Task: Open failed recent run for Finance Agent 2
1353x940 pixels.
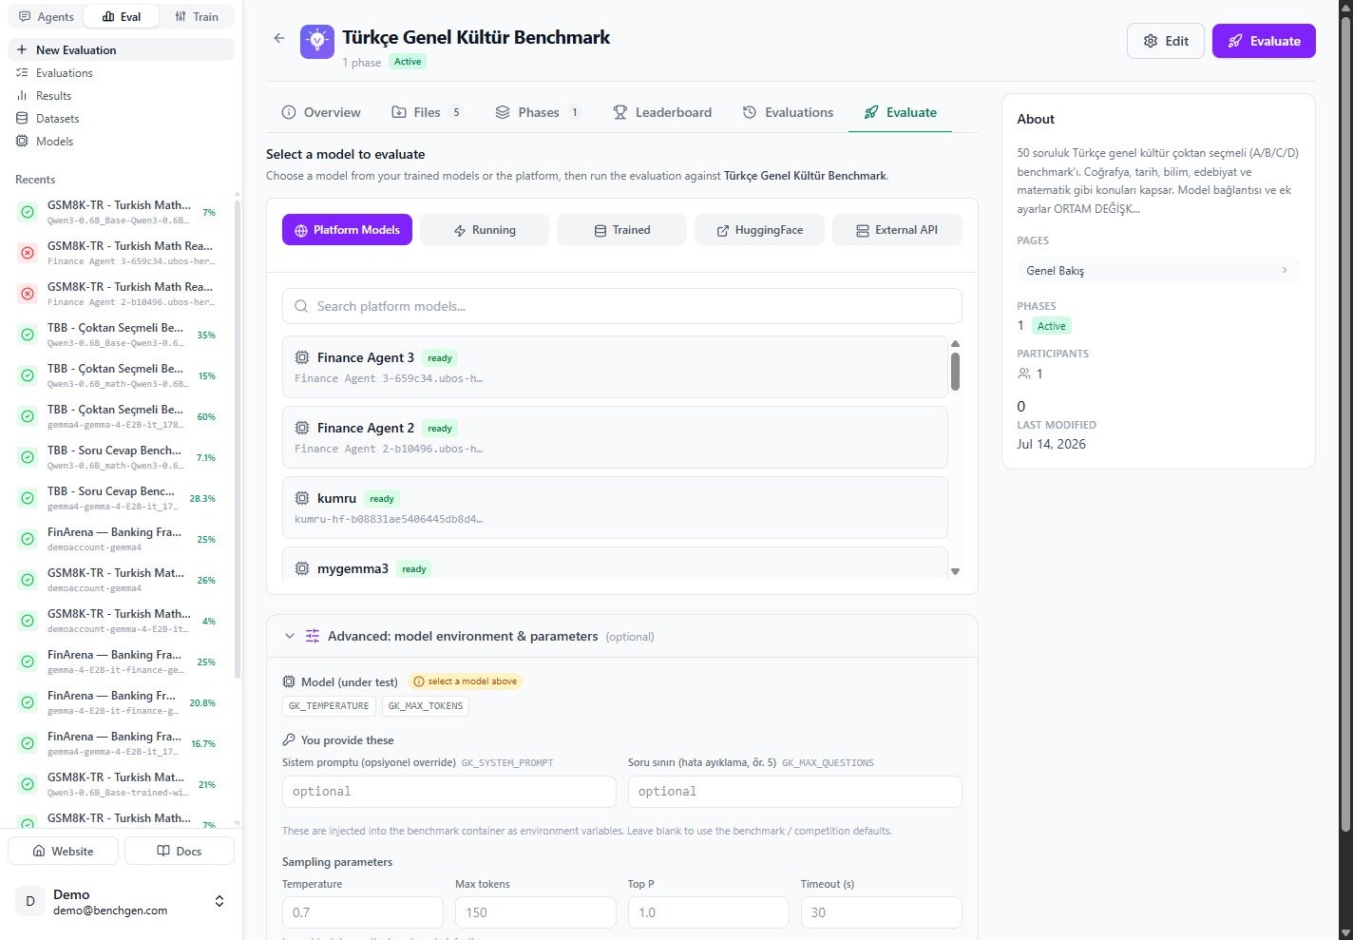Action: (120, 294)
